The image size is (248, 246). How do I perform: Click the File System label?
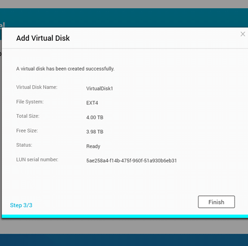[30, 102]
